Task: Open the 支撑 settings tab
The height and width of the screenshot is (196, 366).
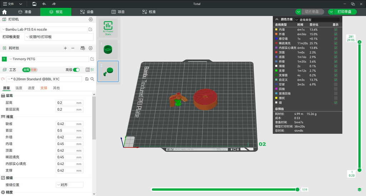Action: click(44, 88)
